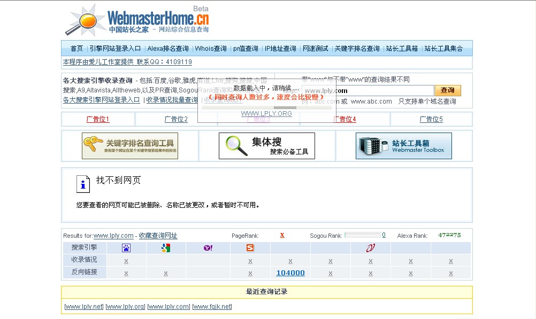Click the 搜索引擎 row label
The height and width of the screenshot is (319, 536).
(84, 247)
